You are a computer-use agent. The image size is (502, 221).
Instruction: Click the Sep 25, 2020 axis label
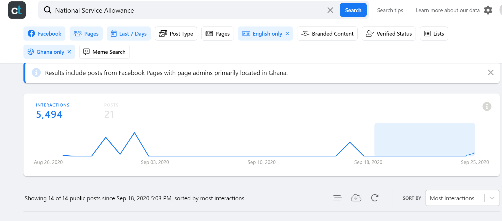475,162
